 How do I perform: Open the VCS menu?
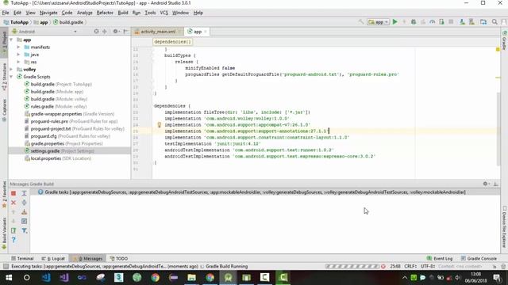click(x=164, y=13)
